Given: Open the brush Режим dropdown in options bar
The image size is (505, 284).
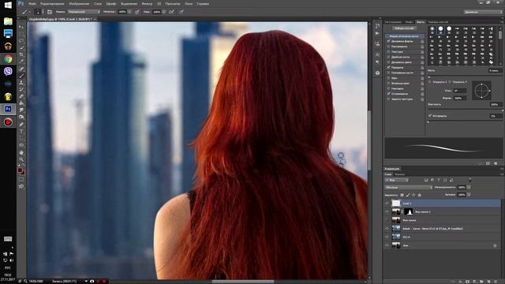Looking at the screenshot, I should click(84, 12).
